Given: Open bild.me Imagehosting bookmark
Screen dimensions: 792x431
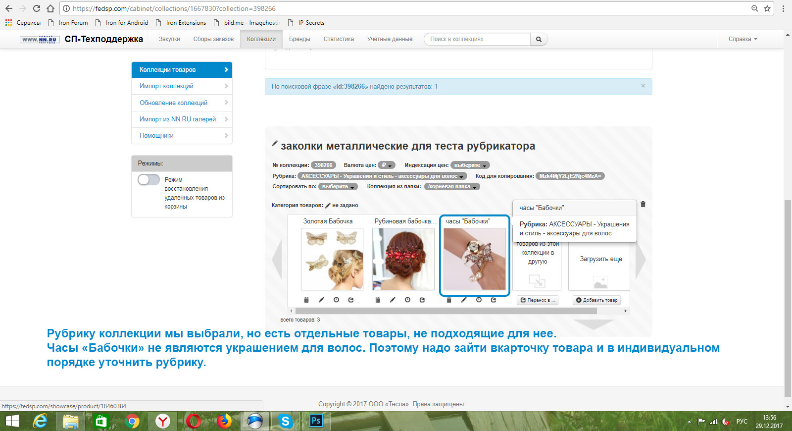Looking at the screenshot, I should (x=247, y=23).
